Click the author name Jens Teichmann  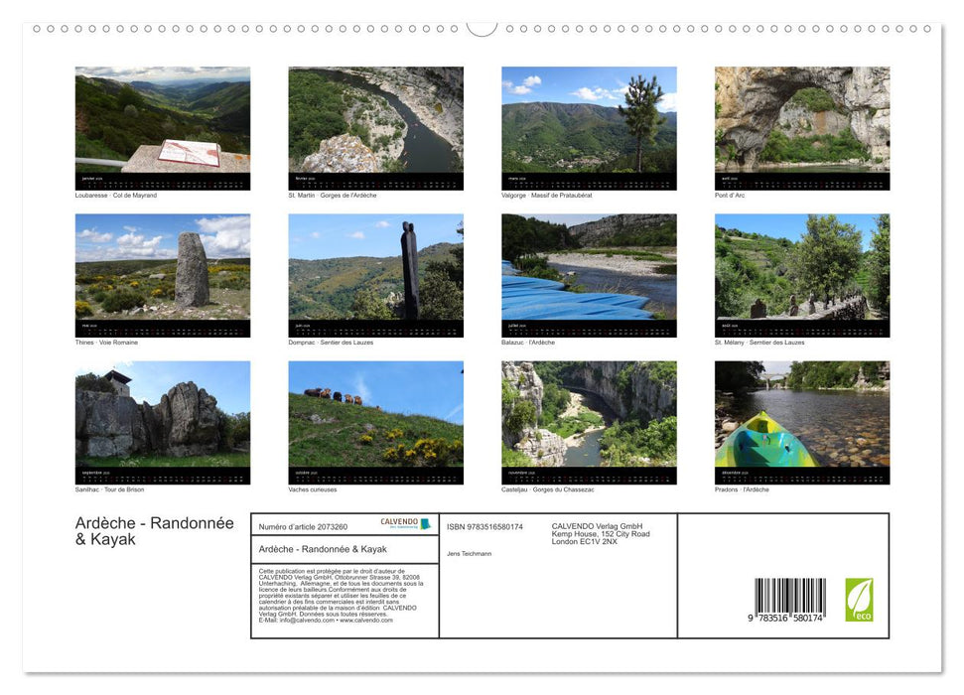(x=468, y=553)
